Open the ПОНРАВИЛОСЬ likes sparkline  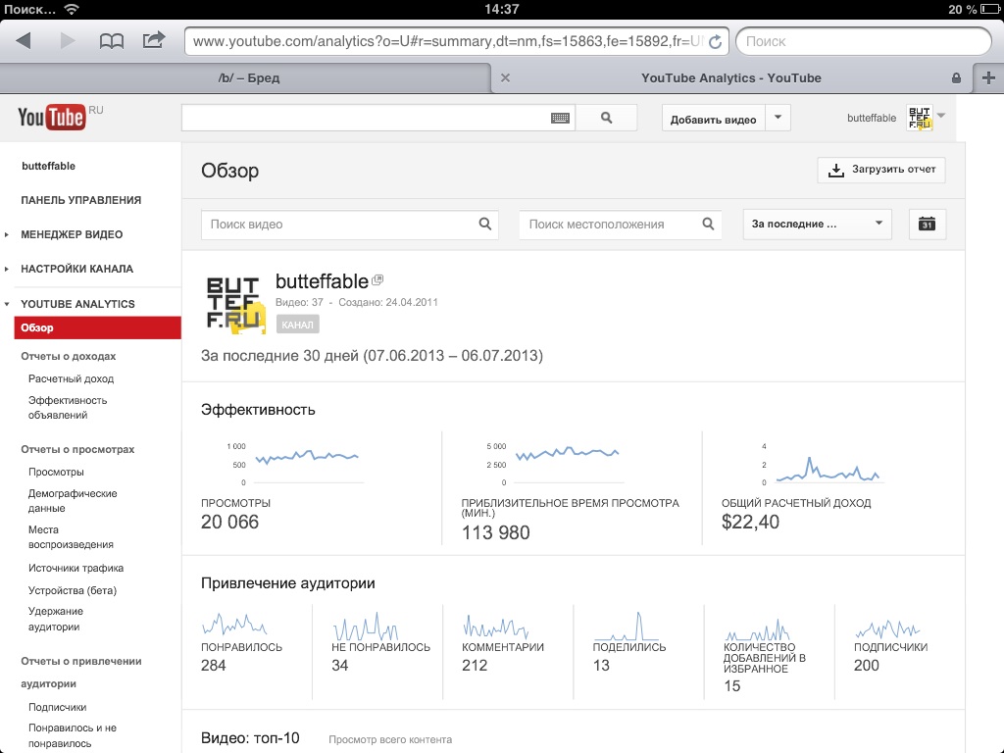pos(234,624)
